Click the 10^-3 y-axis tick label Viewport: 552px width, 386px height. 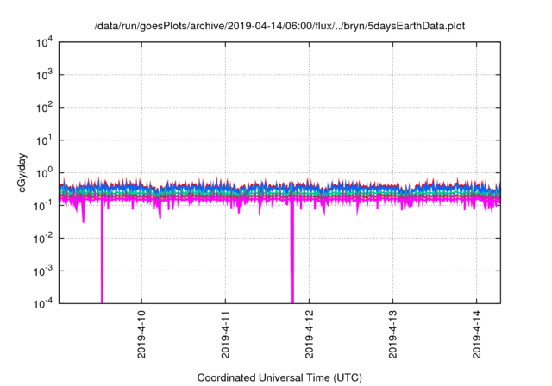tap(43, 271)
